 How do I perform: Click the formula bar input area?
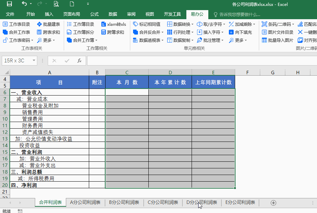pyautogui.click(x=202, y=60)
